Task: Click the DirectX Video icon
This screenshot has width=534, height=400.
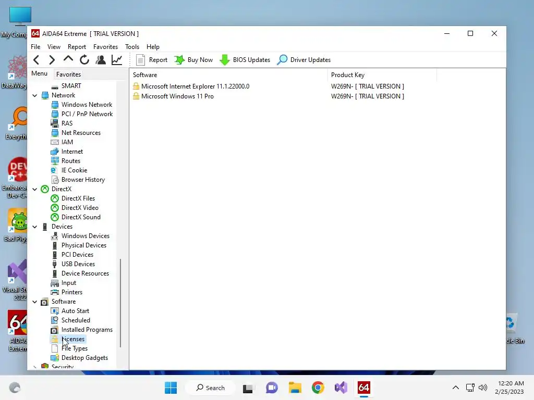Action: [54, 208]
